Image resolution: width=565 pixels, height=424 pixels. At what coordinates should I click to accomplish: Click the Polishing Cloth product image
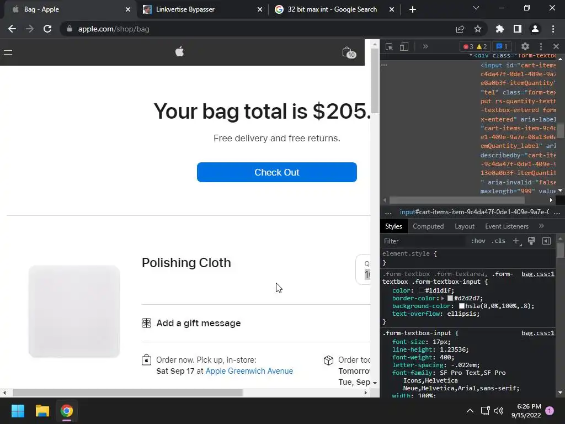[74, 311]
